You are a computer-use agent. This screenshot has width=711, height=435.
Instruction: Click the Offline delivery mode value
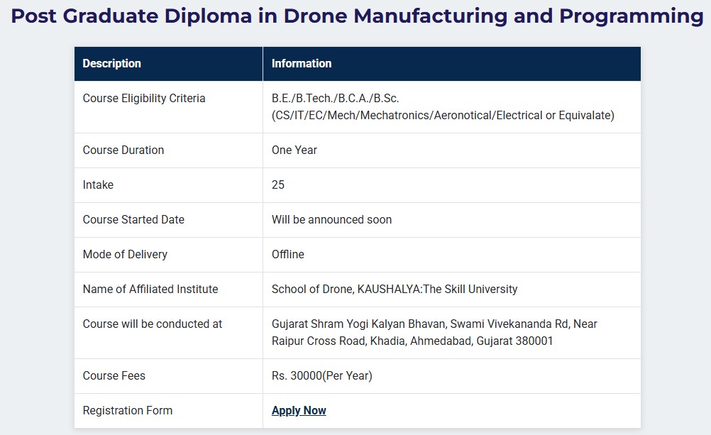(288, 255)
